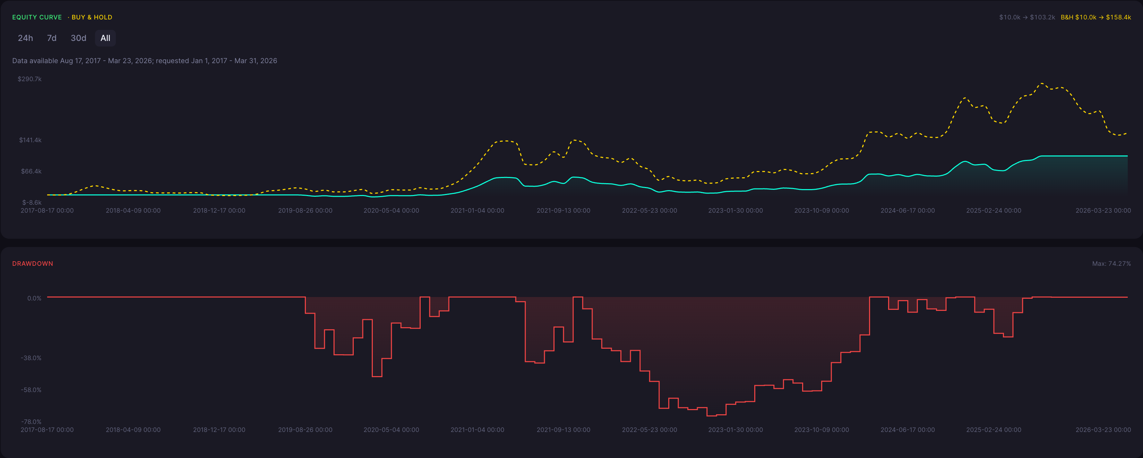
Task: Click the $290.7k equity axis label
Action: tap(29, 79)
